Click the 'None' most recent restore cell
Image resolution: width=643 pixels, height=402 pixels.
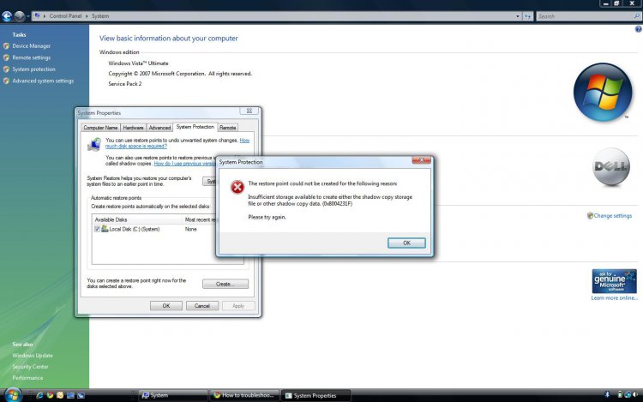(x=190, y=229)
